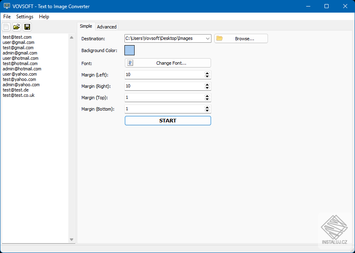
Task: Click the New file toolbar icon
Action: (x=6, y=27)
